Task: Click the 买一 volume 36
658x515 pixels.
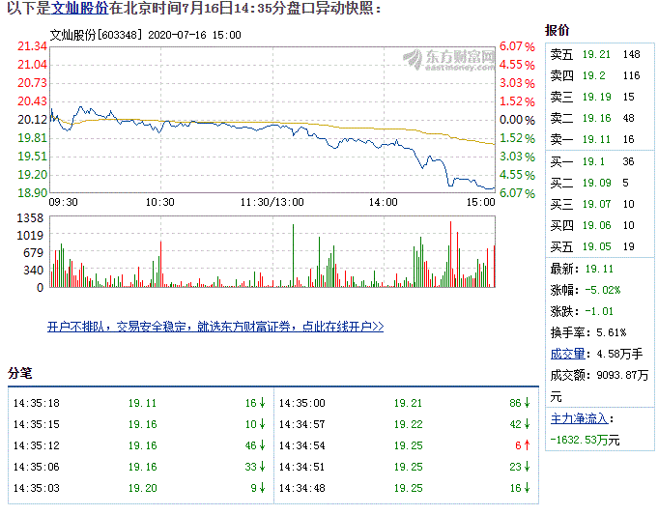Action: (628, 161)
